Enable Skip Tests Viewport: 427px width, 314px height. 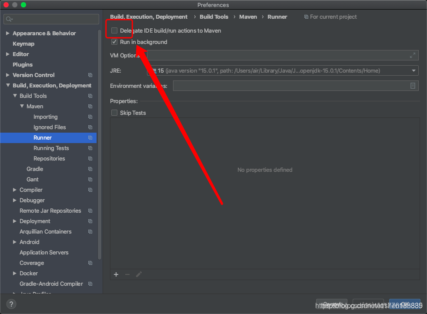pos(114,113)
